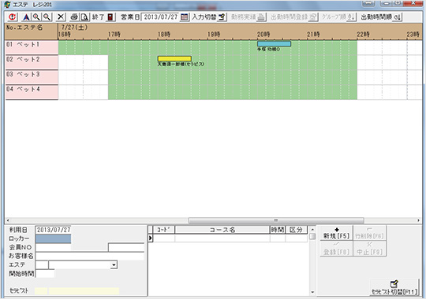Select the blue reservation bar on ベッド1
426x299 pixels.
coord(274,43)
